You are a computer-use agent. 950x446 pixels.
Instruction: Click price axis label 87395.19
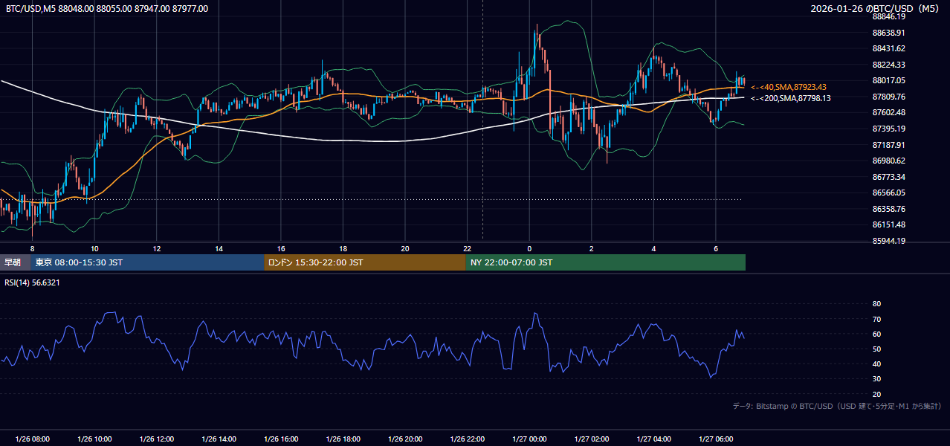pos(889,129)
